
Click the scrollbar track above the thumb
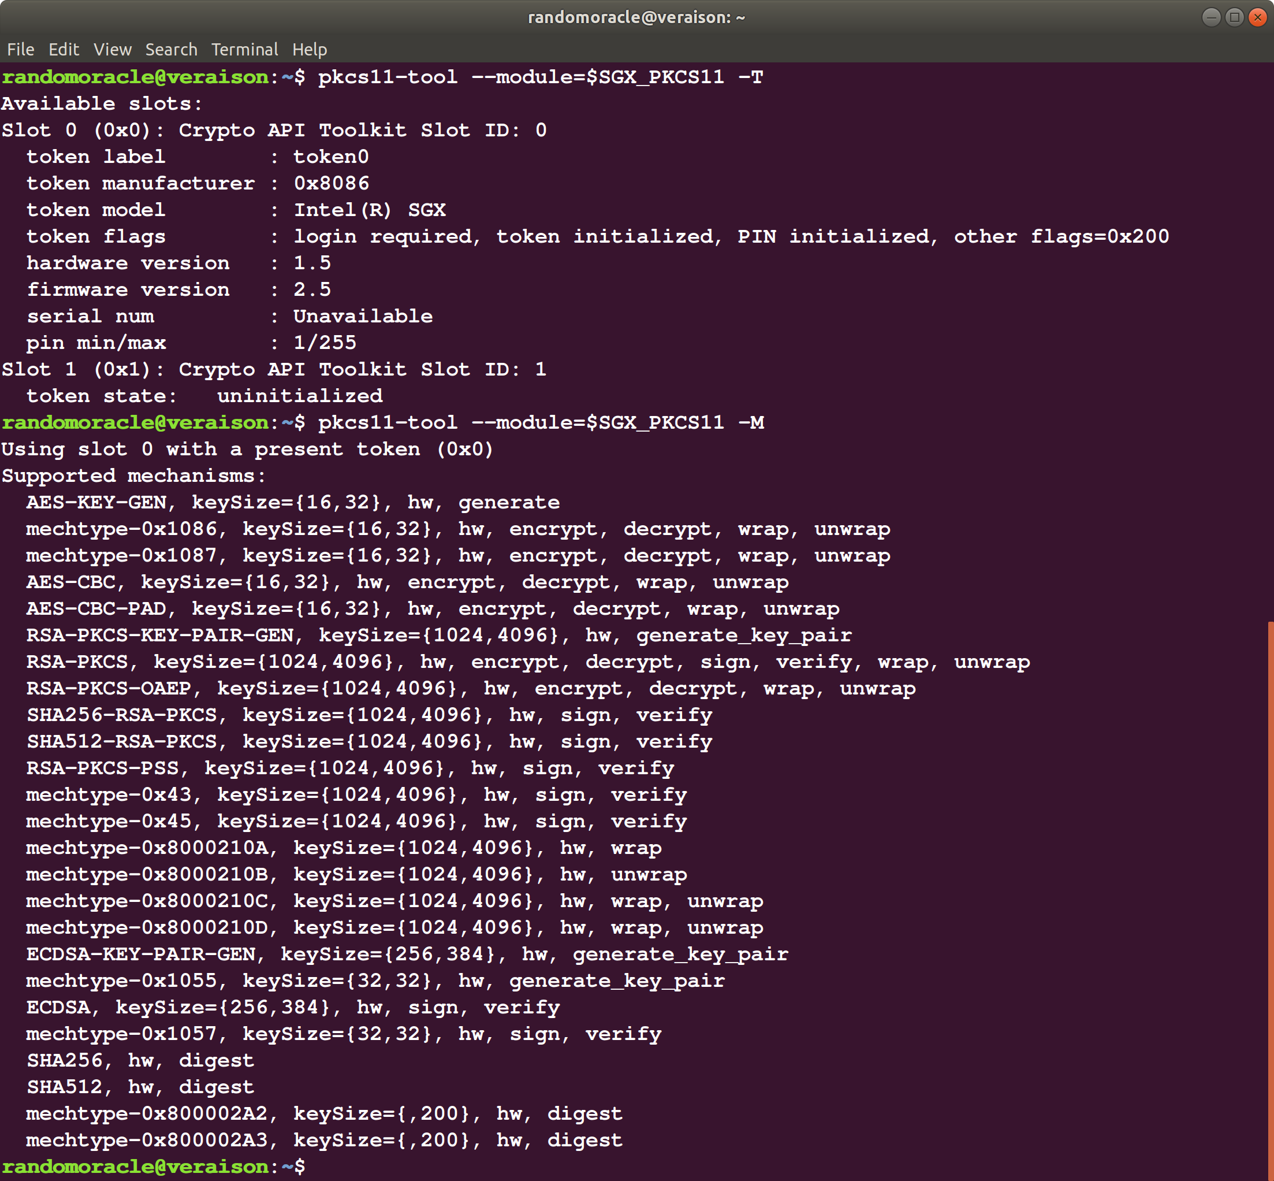1270,320
